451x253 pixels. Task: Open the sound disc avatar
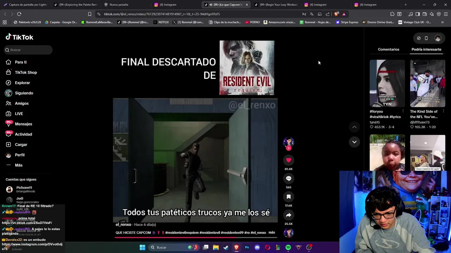click(x=289, y=233)
